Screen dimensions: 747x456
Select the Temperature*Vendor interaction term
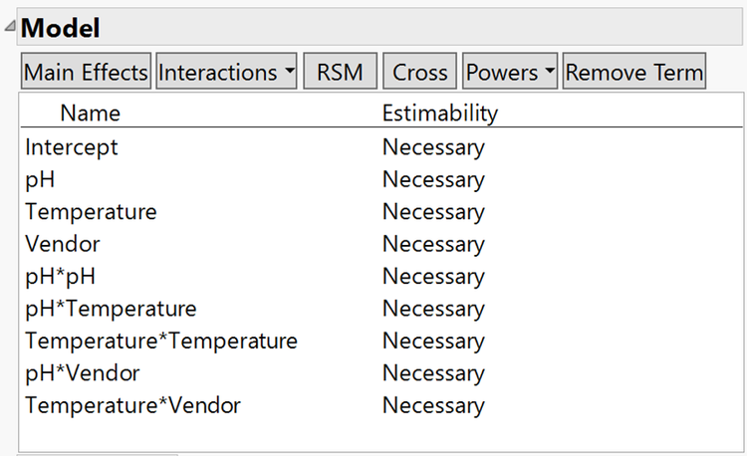(x=132, y=405)
